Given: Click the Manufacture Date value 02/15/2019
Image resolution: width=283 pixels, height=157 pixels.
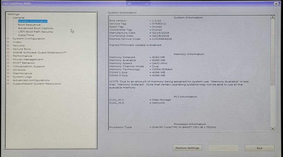Looking at the screenshot, I should (x=161, y=33).
